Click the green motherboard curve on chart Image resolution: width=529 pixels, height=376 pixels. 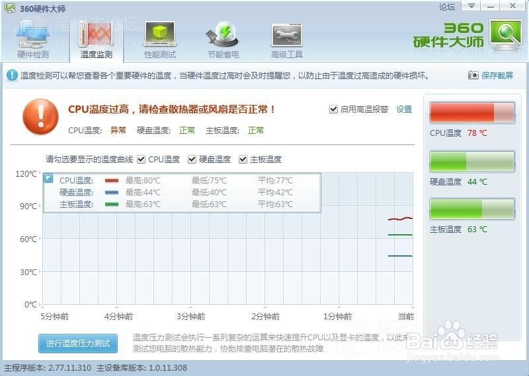[x=400, y=235]
